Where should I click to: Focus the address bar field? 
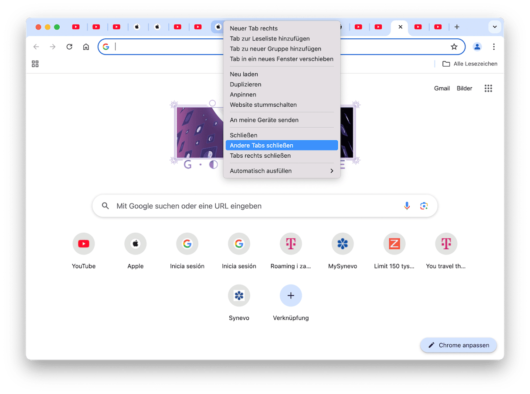click(x=281, y=47)
